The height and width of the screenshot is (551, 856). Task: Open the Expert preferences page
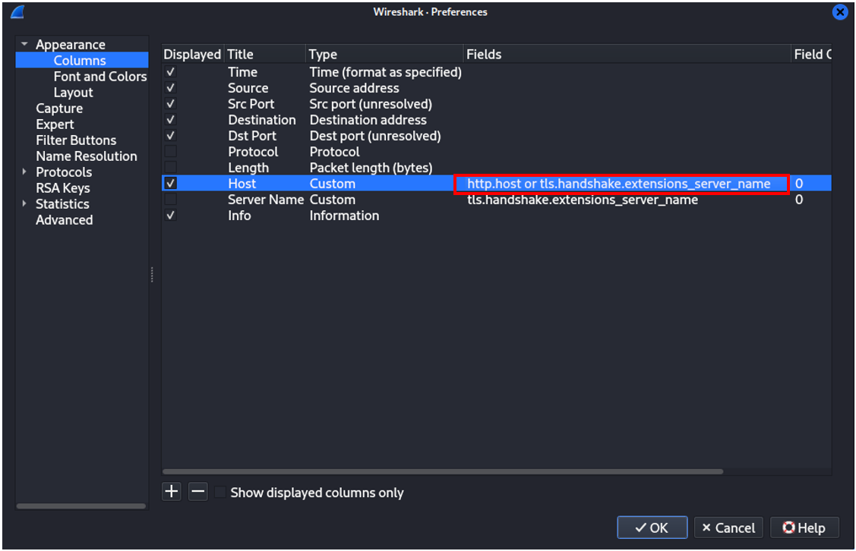pos(55,124)
